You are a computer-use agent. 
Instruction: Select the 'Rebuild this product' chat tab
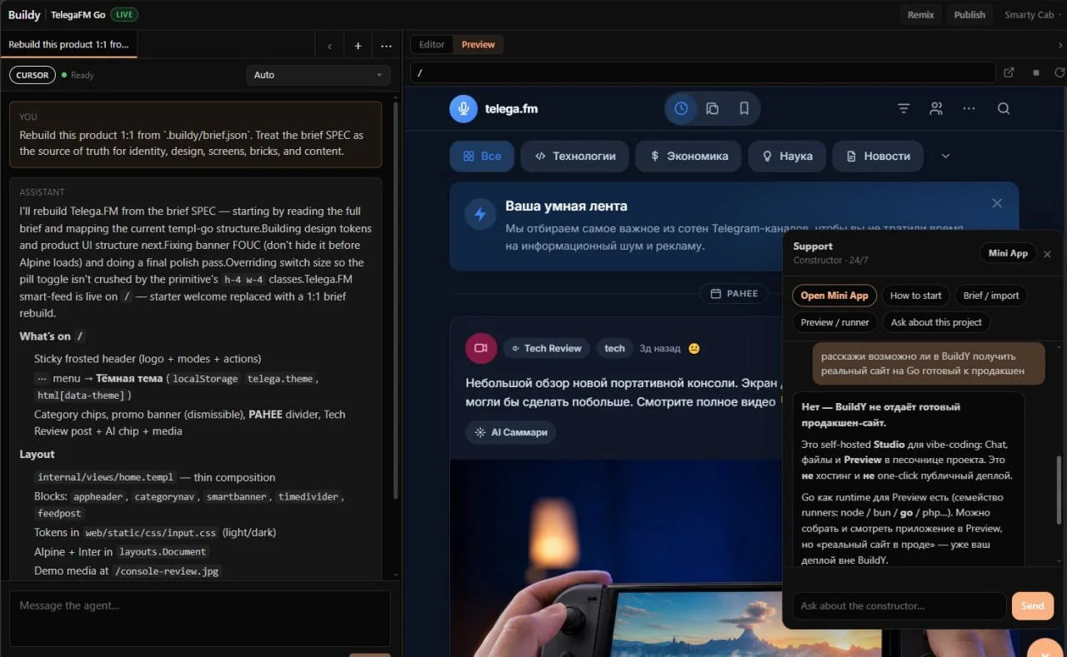click(x=68, y=45)
